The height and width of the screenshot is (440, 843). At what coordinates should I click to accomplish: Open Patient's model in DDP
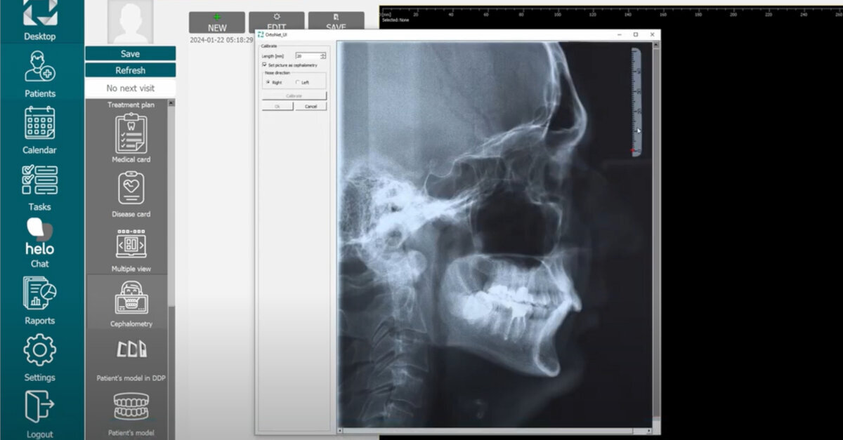(x=130, y=351)
